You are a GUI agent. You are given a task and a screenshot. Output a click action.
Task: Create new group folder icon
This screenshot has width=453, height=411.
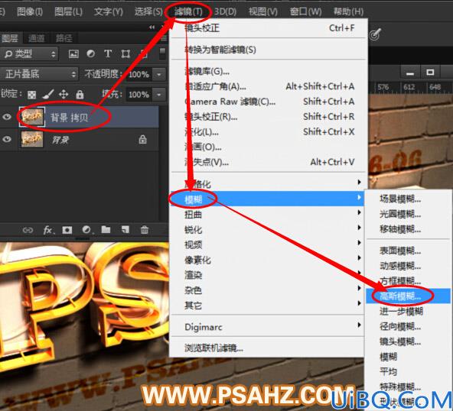pos(106,230)
